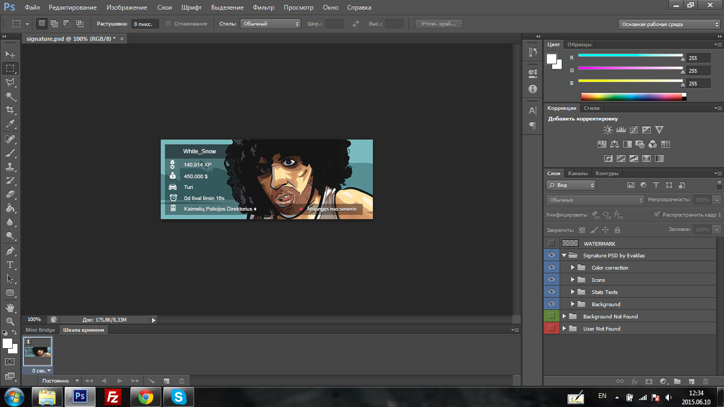
Task: Click the foreground color swatch in the Цвет panel
Action: (x=552, y=58)
